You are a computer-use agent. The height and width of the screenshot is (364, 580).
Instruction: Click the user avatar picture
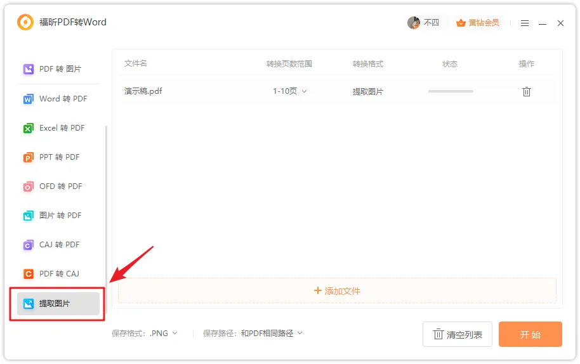coord(414,23)
